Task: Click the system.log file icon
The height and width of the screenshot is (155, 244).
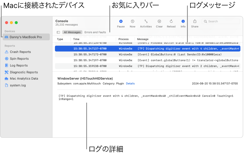Action: [7, 85]
